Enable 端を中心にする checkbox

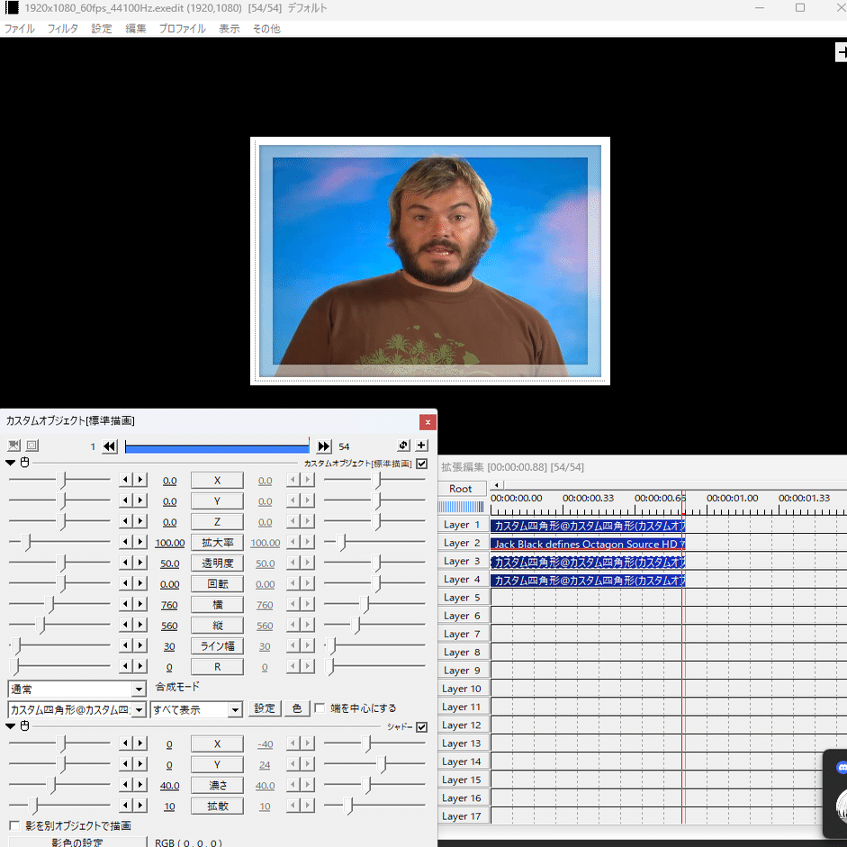pyautogui.click(x=320, y=707)
